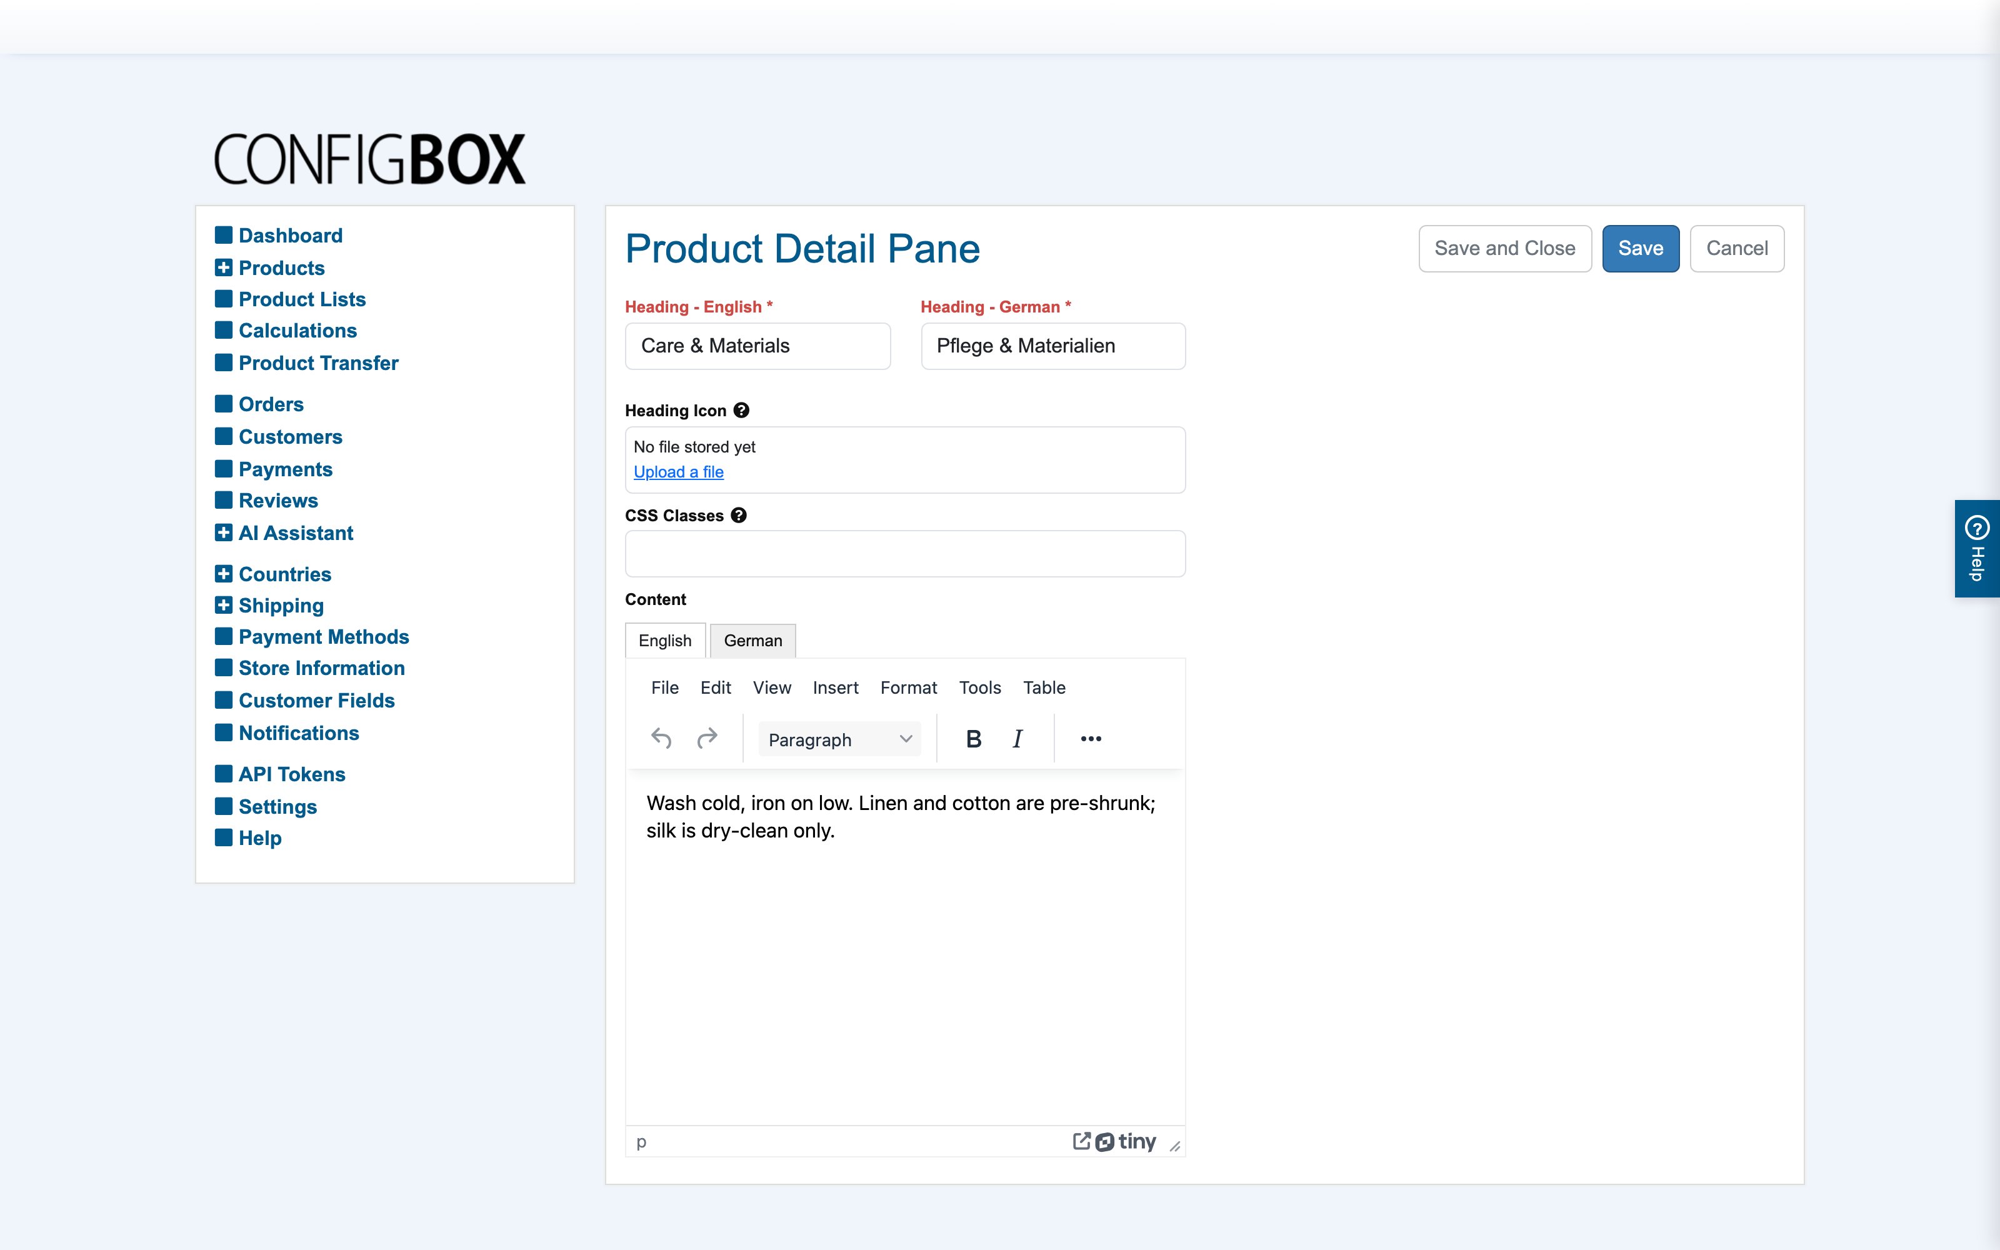Click the Product Detail Pane heading

pyautogui.click(x=802, y=248)
